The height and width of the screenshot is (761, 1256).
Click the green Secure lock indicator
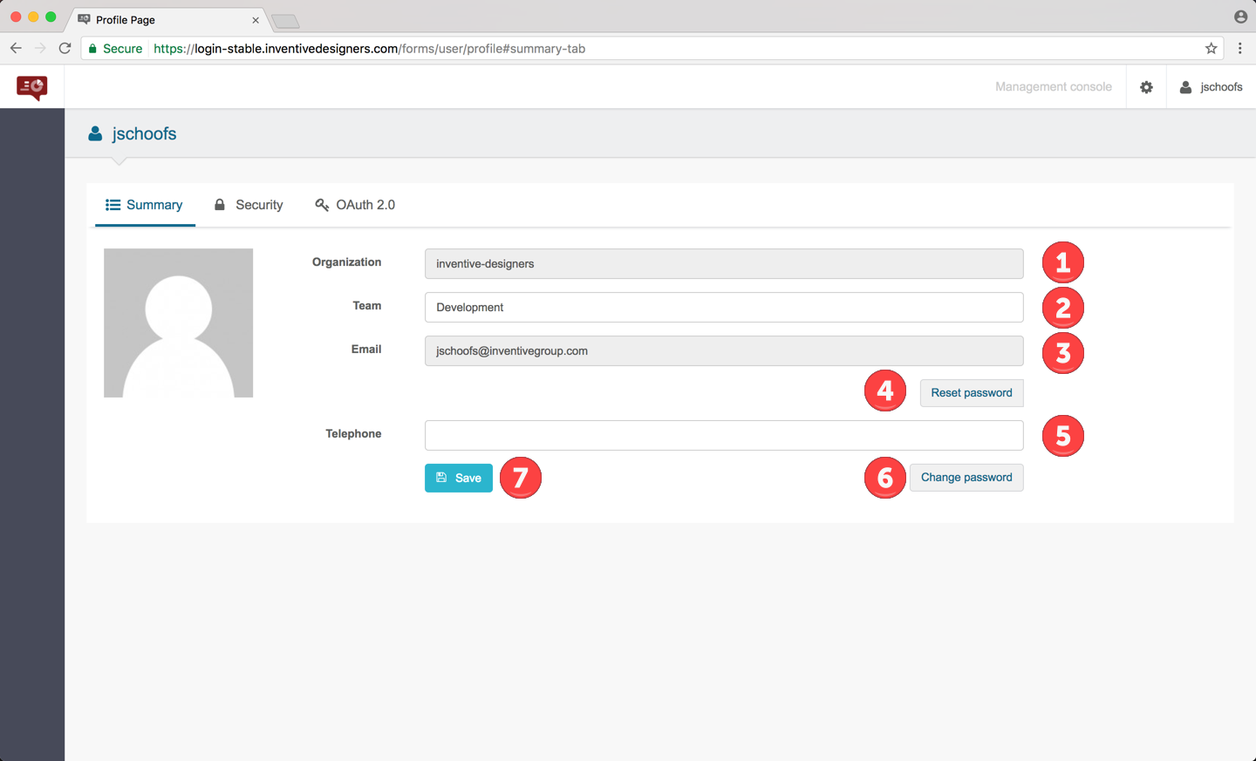pyautogui.click(x=115, y=49)
